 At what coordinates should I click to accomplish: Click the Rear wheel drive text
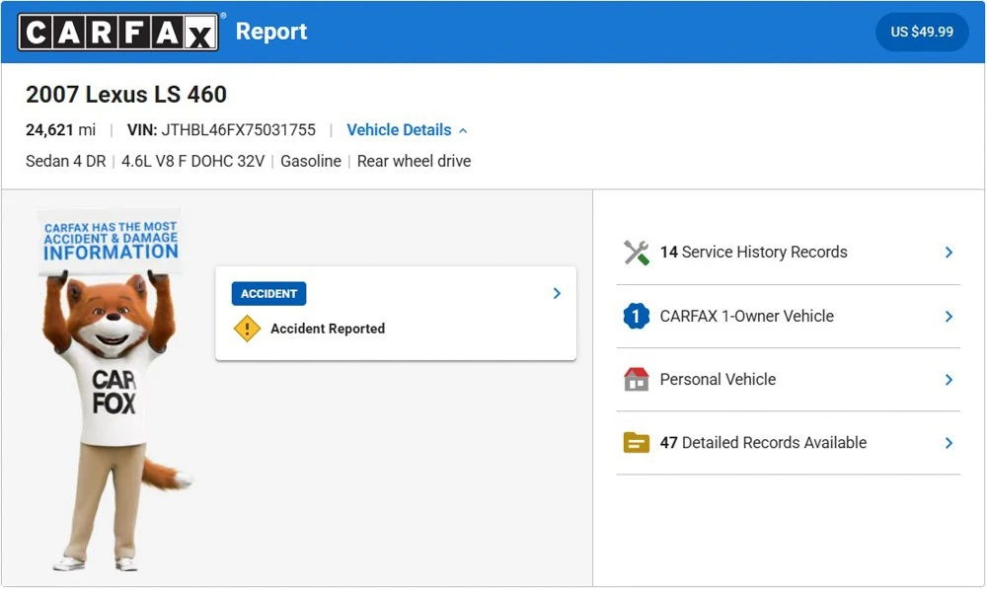[415, 161]
